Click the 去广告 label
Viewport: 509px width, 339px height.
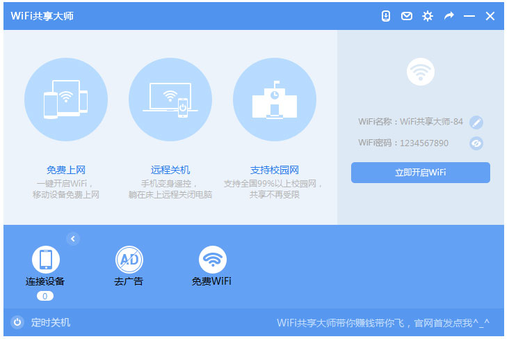click(x=129, y=281)
